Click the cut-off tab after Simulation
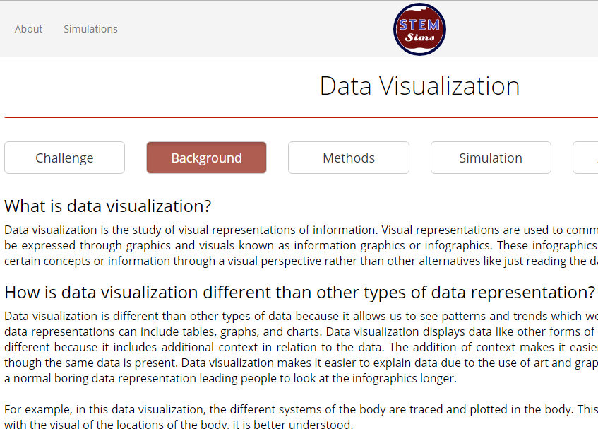The width and height of the screenshot is (598, 429). [585, 158]
